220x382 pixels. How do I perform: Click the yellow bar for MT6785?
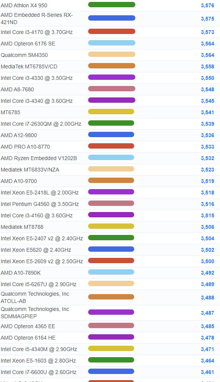tap(111, 112)
